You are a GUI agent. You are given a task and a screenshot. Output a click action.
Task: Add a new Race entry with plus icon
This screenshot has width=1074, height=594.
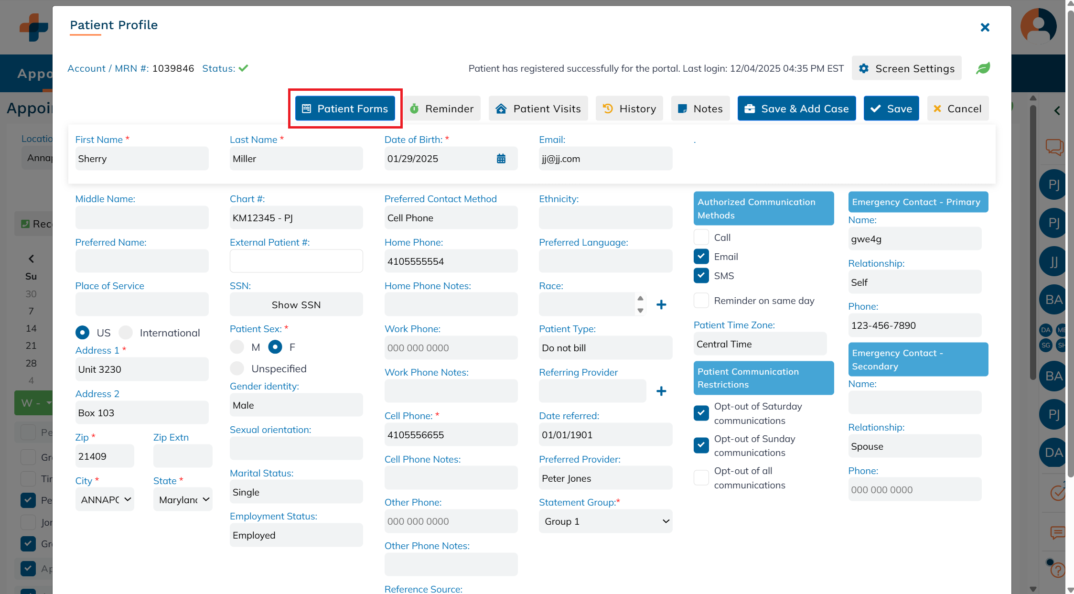coord(661,305)
